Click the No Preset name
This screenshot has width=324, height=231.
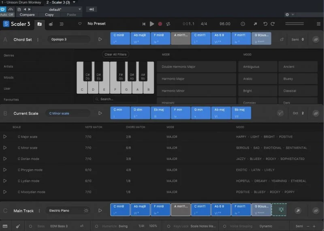point(96,24)
